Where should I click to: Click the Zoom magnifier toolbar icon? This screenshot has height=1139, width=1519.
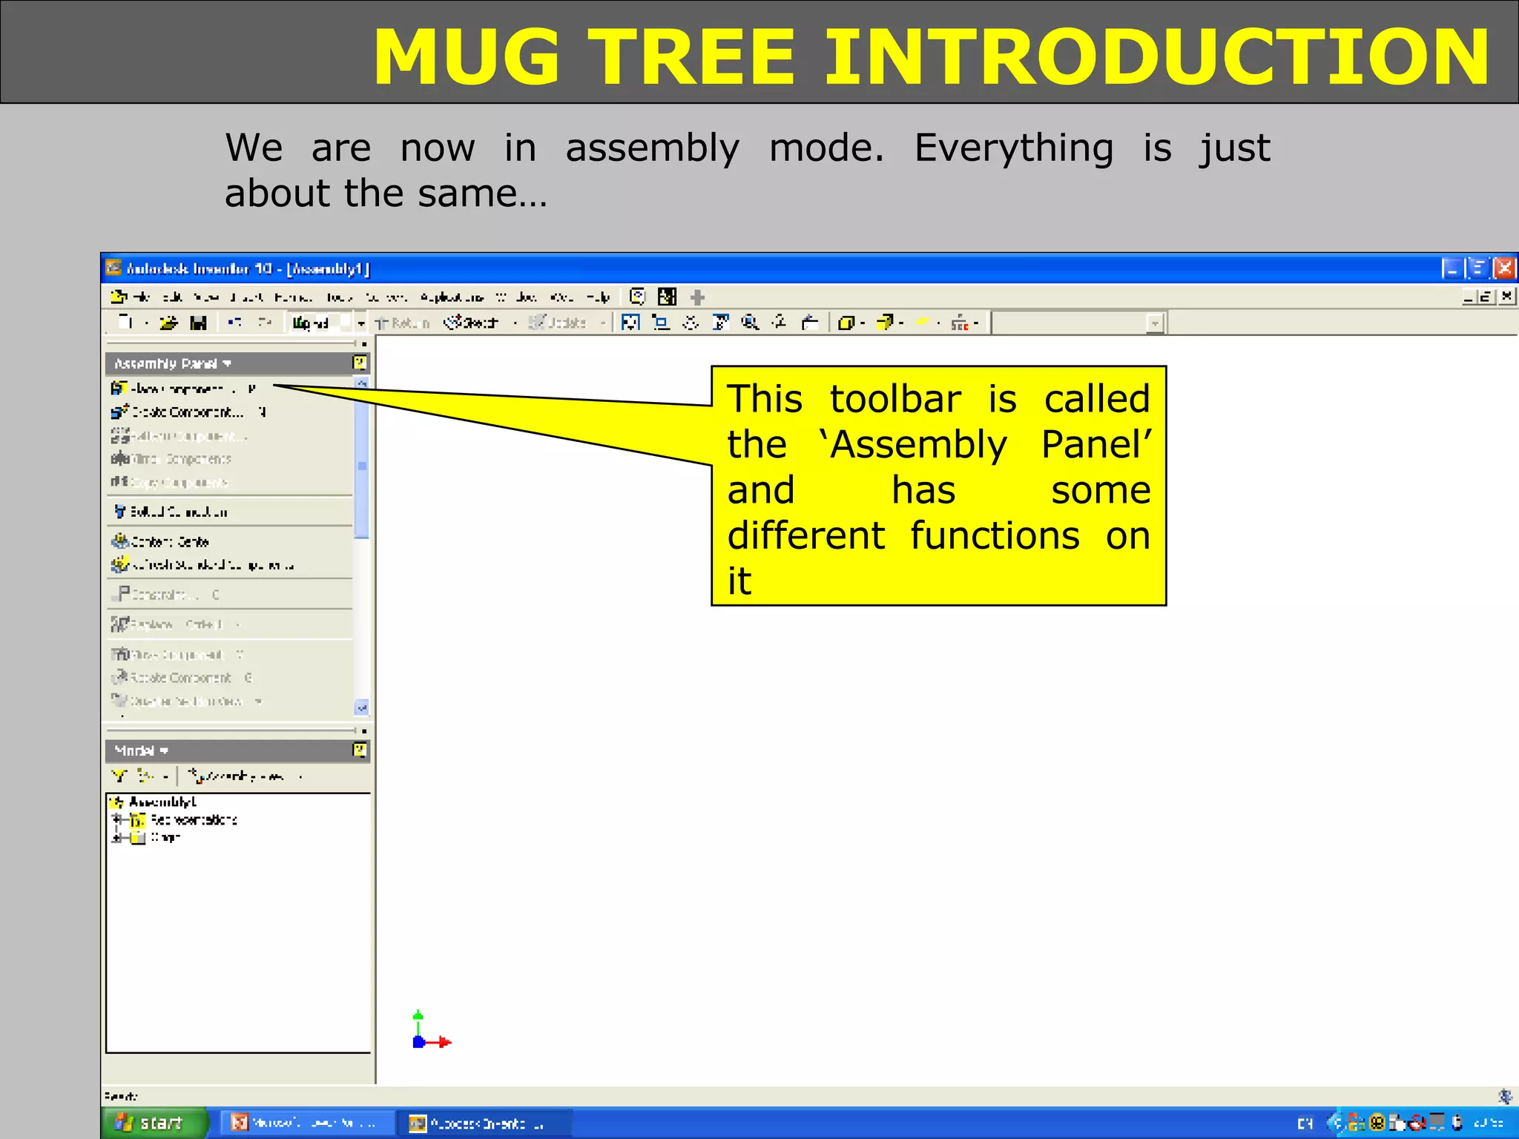coord(750,323)
